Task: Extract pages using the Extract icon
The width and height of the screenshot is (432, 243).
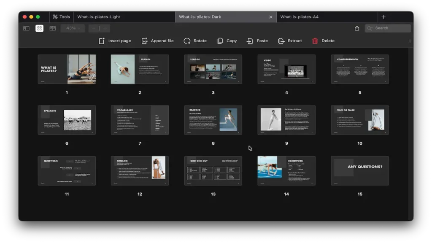Action: click(x=281, y=41)
